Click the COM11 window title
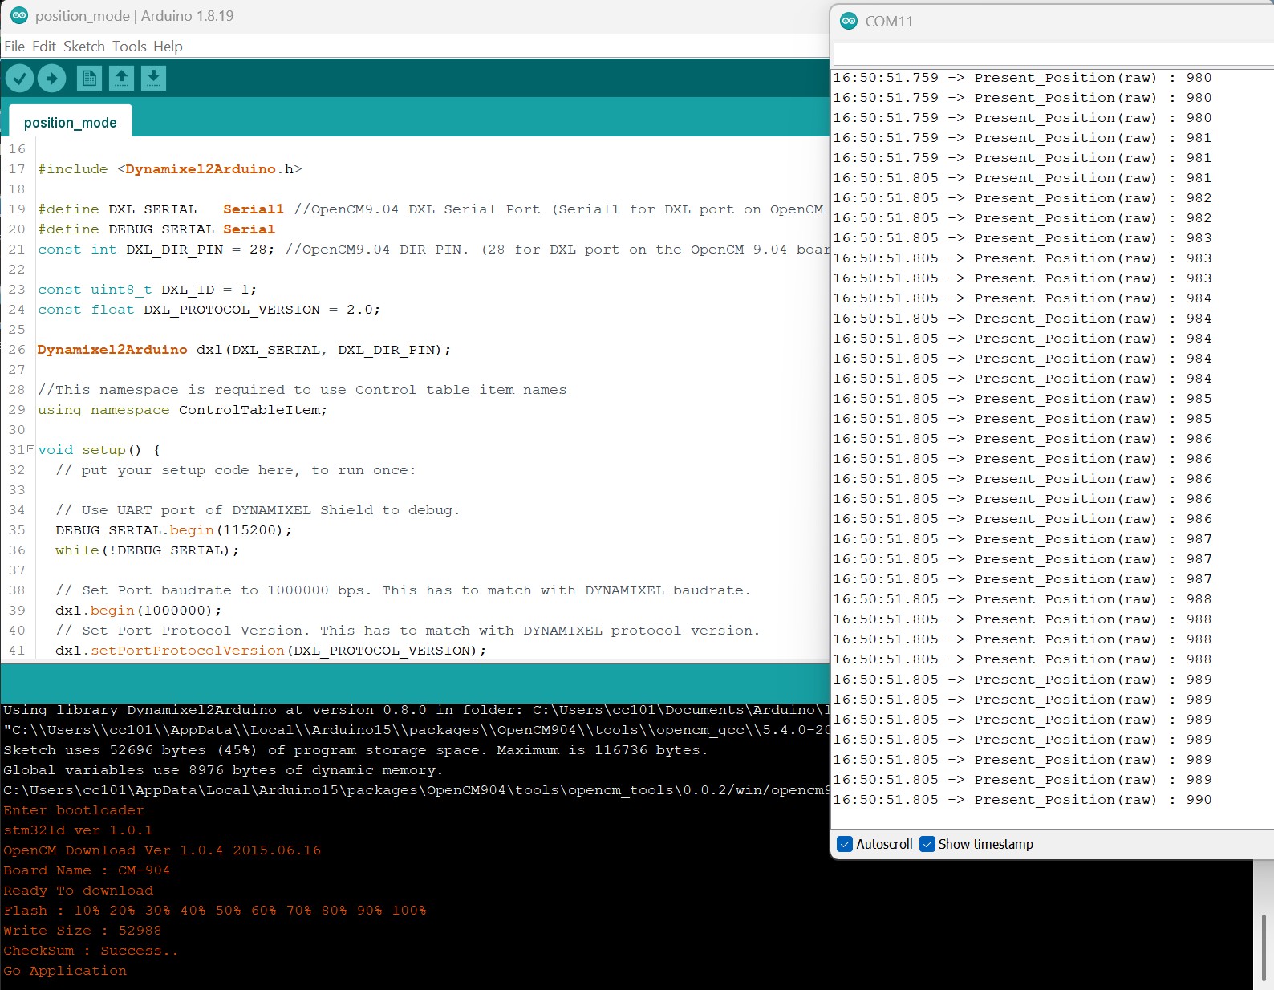Image resolution: width=1274 pixels, height=990 pixels. tap(889, 22)
